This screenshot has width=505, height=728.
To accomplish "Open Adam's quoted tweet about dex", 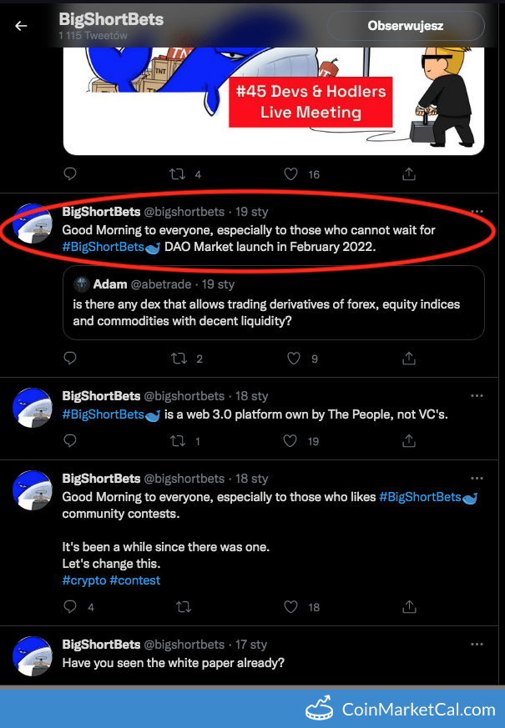I will pos(274,303).
